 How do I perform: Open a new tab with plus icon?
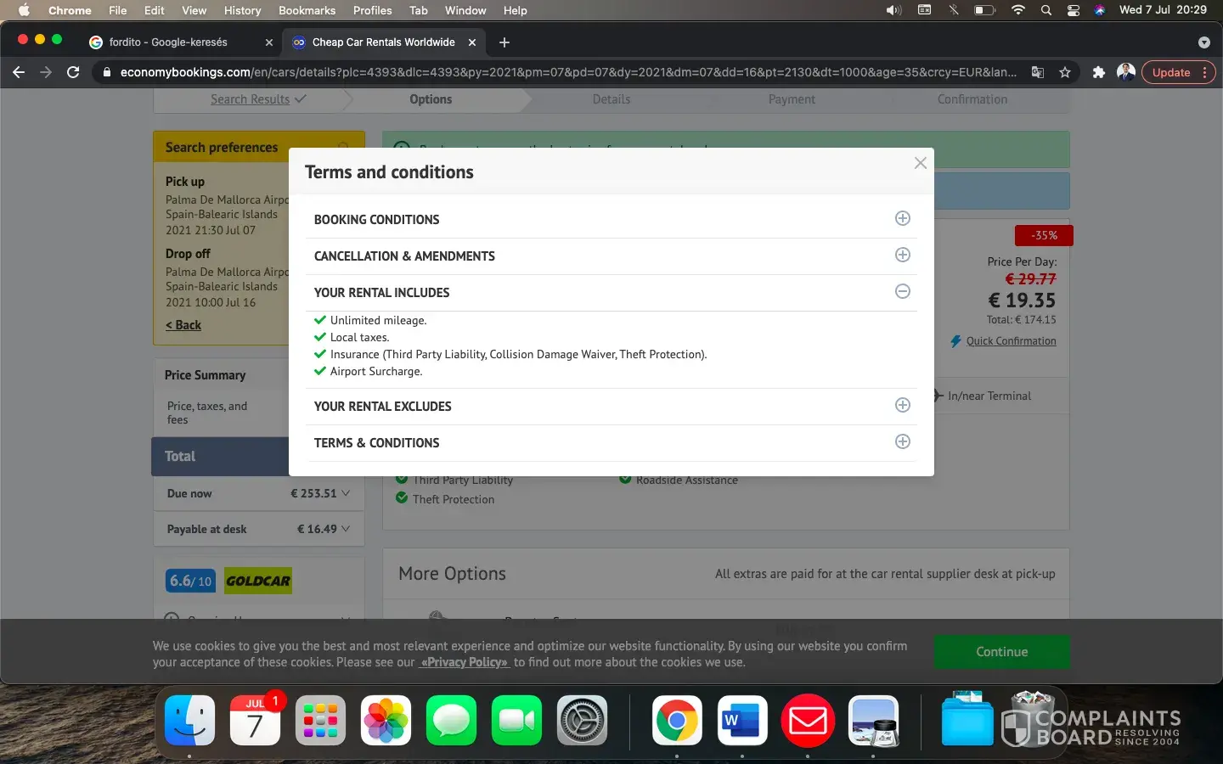click(504, 42)
